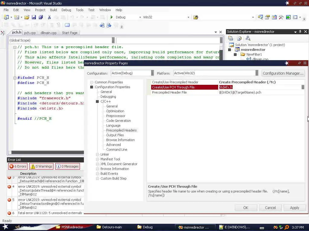The height and width of the screenshot is (231, 309).
Task: Click the Save floppy disk icon
Action: 34,17
